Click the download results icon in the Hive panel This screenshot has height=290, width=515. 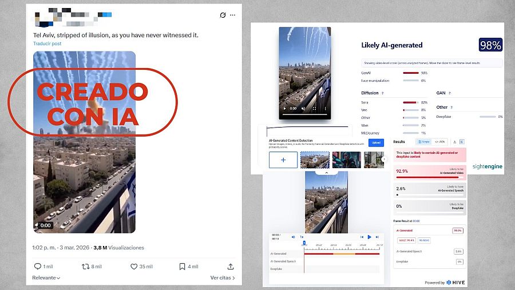[x=454, y=142]
